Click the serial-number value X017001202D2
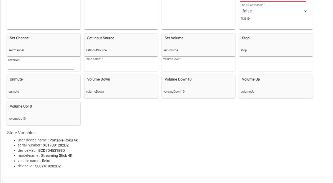Image resolution: width=333 pixels, height=183 pixels. coord(56,145)
